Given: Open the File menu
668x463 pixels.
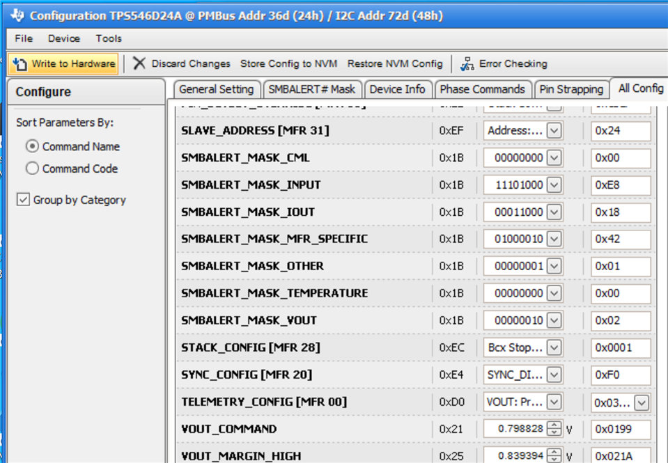Looking at the screenshot, I should [24, 38].
